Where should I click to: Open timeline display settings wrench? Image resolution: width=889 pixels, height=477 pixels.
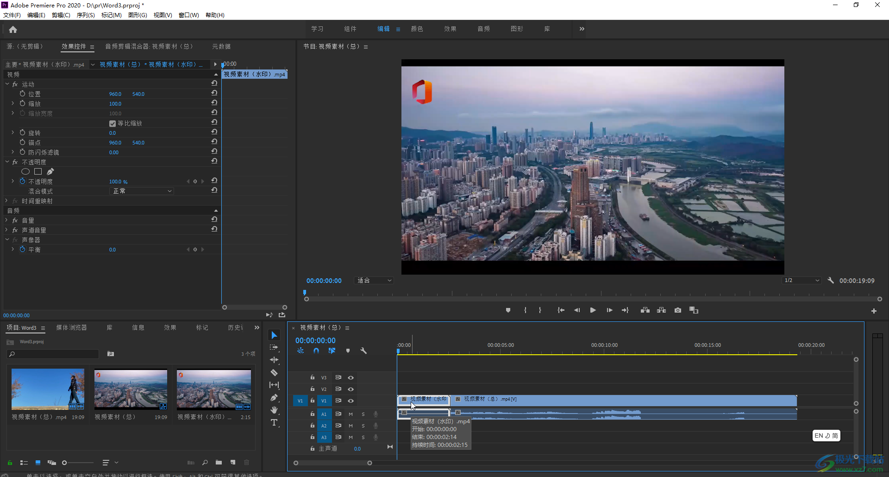pos(363,351)
